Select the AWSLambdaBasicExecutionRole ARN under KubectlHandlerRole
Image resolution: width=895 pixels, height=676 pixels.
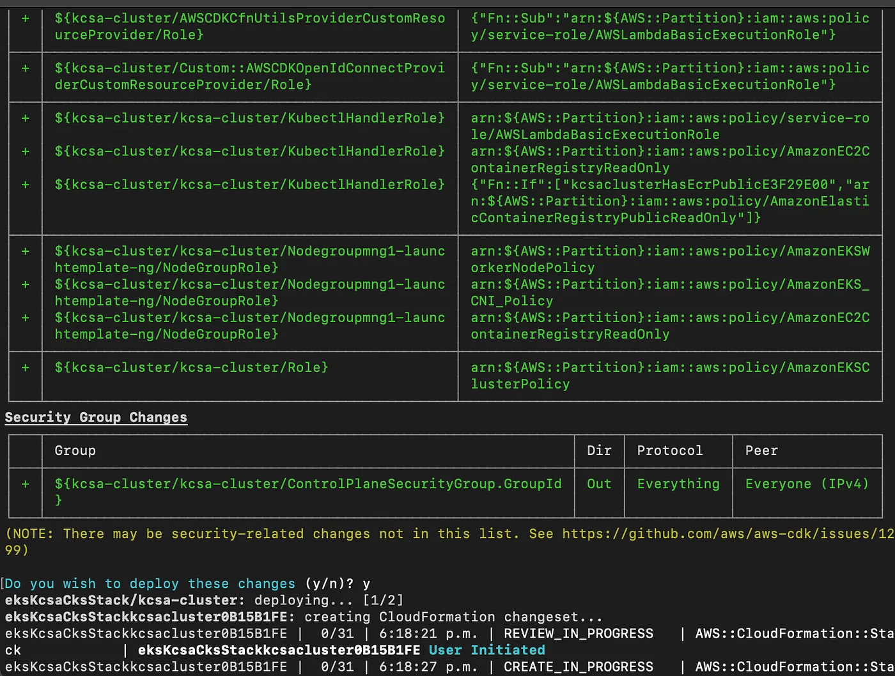[670, 126]
